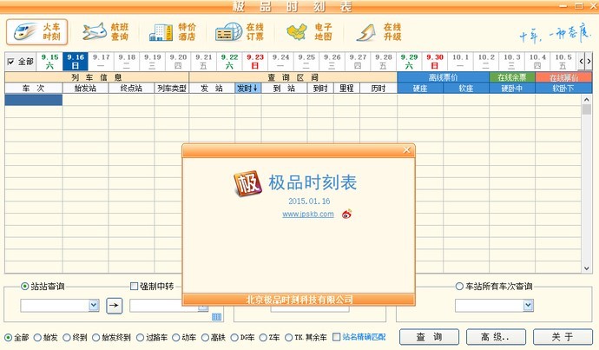This screenshot has width=599, height=350.
Task: Select the Z车 filter radio button
Action: coord(263,337)
